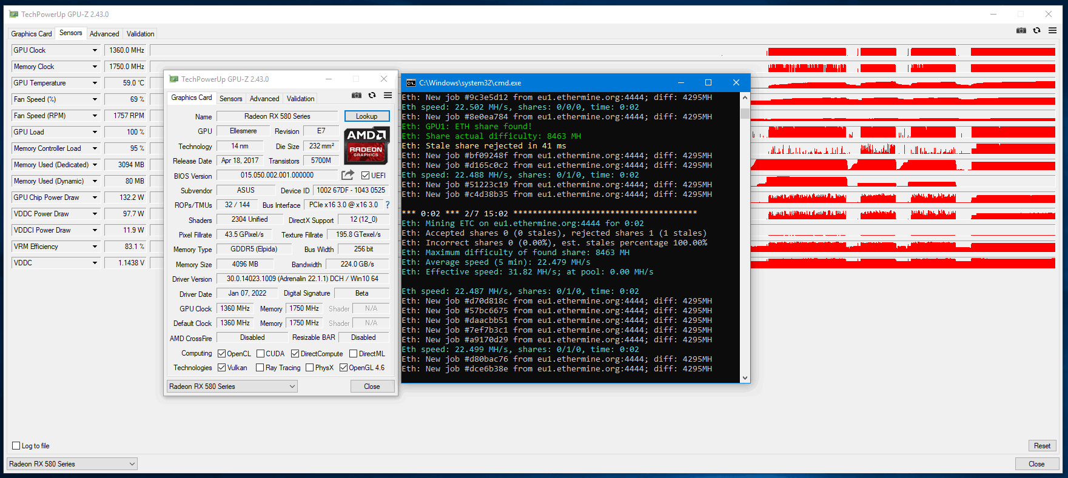The height and width of the screenshot is (478, 1068).
Task: Open GPU selector dropdown in front GPU-Z window
Action: pyautogui.click(x=232, y=387)
